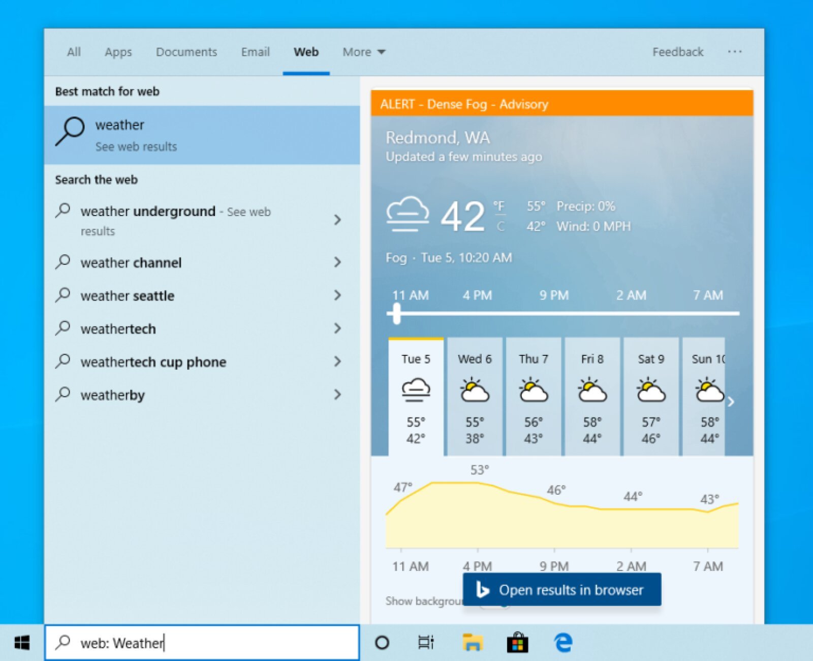Open the Feedback page
Image resolution: width=813 pixels, height=661 pixels.
coord(677,51)
